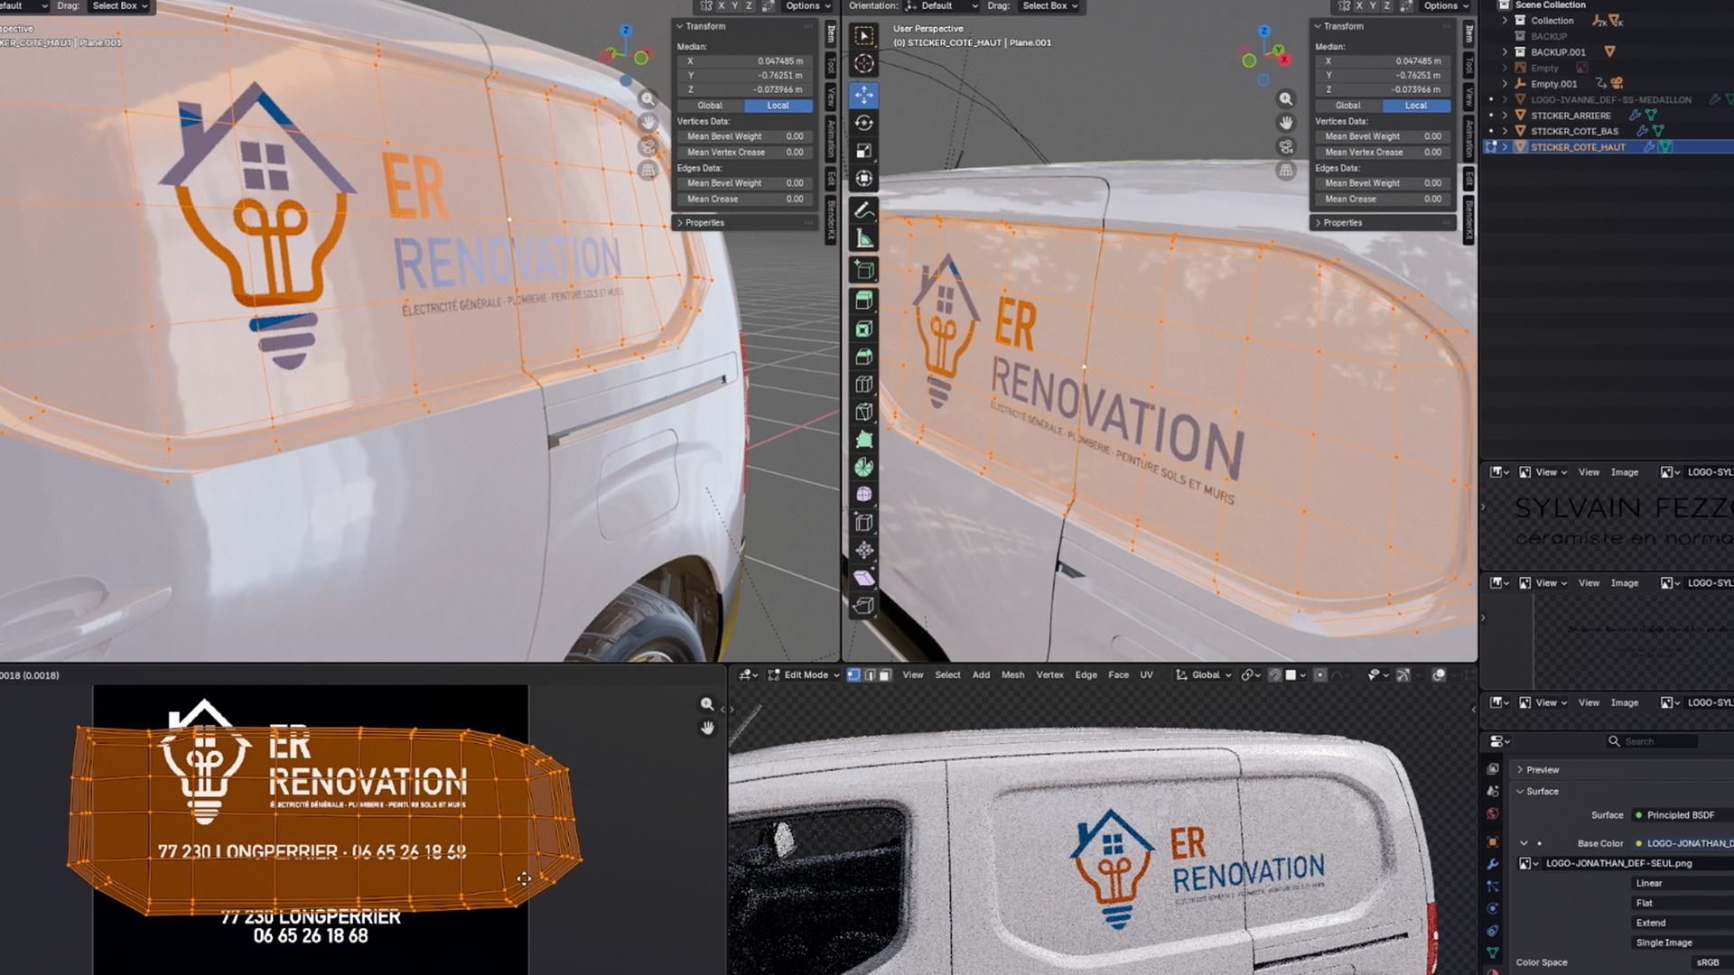Click the Measure tool icon
Screen dimensions: 1734x975
(x=864, y=238)
